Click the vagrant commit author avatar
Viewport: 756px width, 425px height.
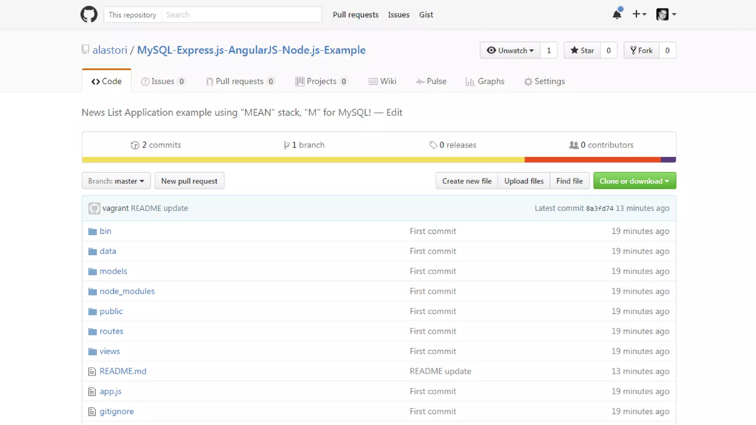[x=94, y=208]
